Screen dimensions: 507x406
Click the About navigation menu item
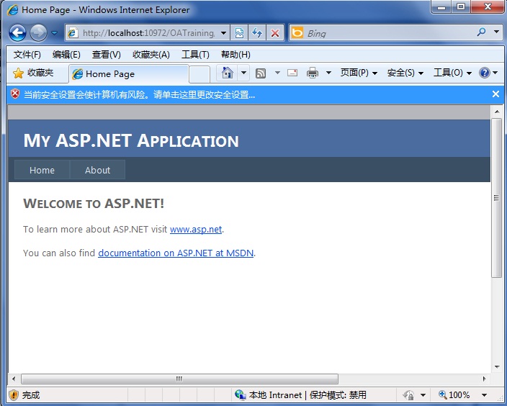(x=98, y=170)
